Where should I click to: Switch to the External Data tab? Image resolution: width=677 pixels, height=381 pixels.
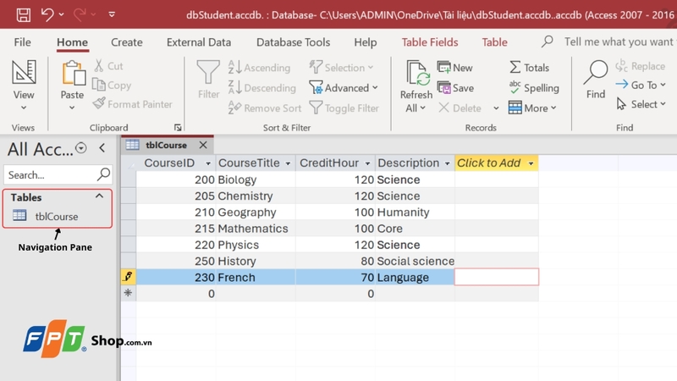click(199, 42)
